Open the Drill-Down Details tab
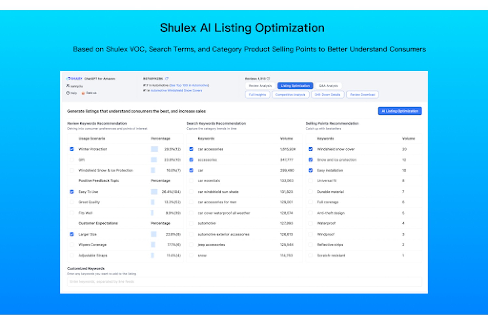Viewport: 488px width, 325px height. (x=327, y=95)
